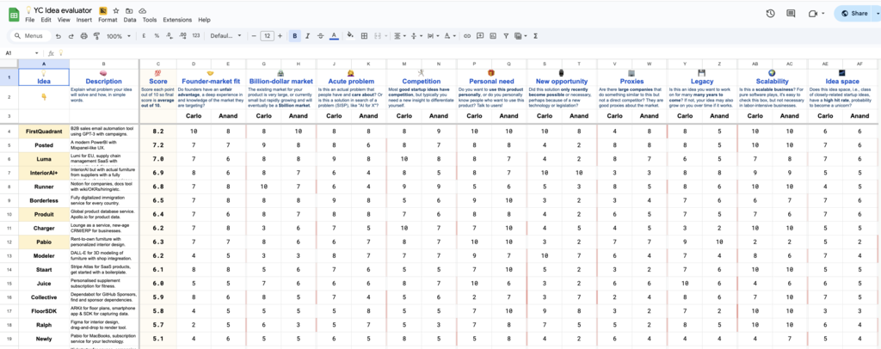The height and width of the screenshot is (349, 881).
Task: Start a video meeting via camera icon
Action: pyautogui.click(x=812, y=14)
